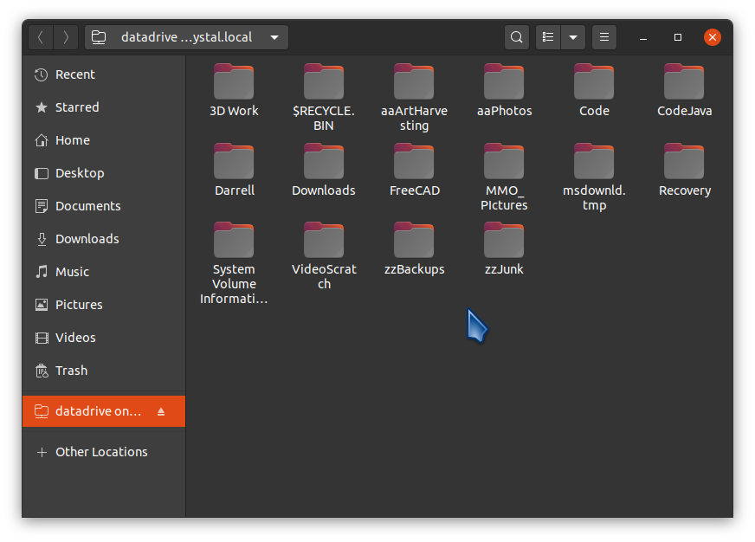
Task: Open the hamburger main menu
Action: pyautogui.click(x=604, y=37)
